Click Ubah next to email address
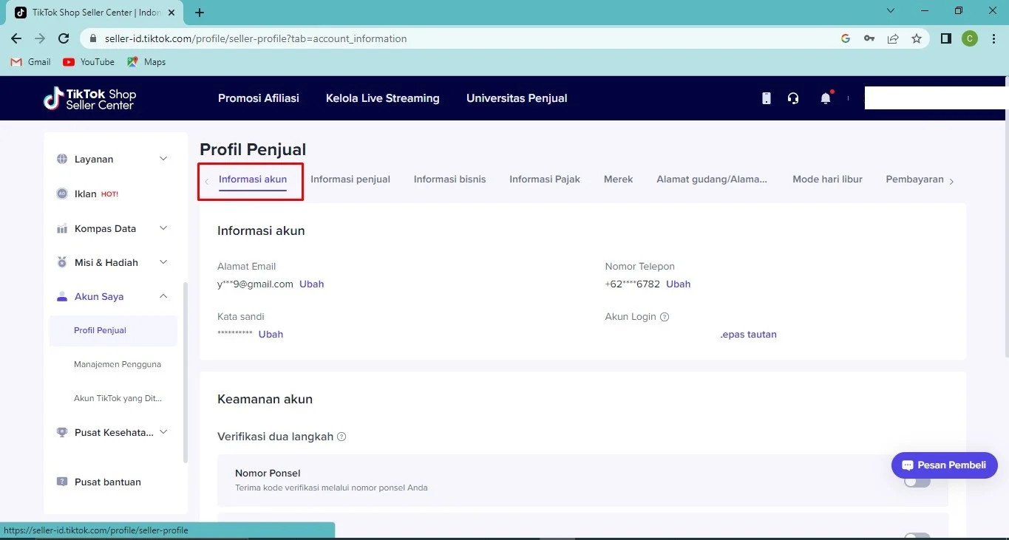The image size is (1009, 540). coord(312,284)
